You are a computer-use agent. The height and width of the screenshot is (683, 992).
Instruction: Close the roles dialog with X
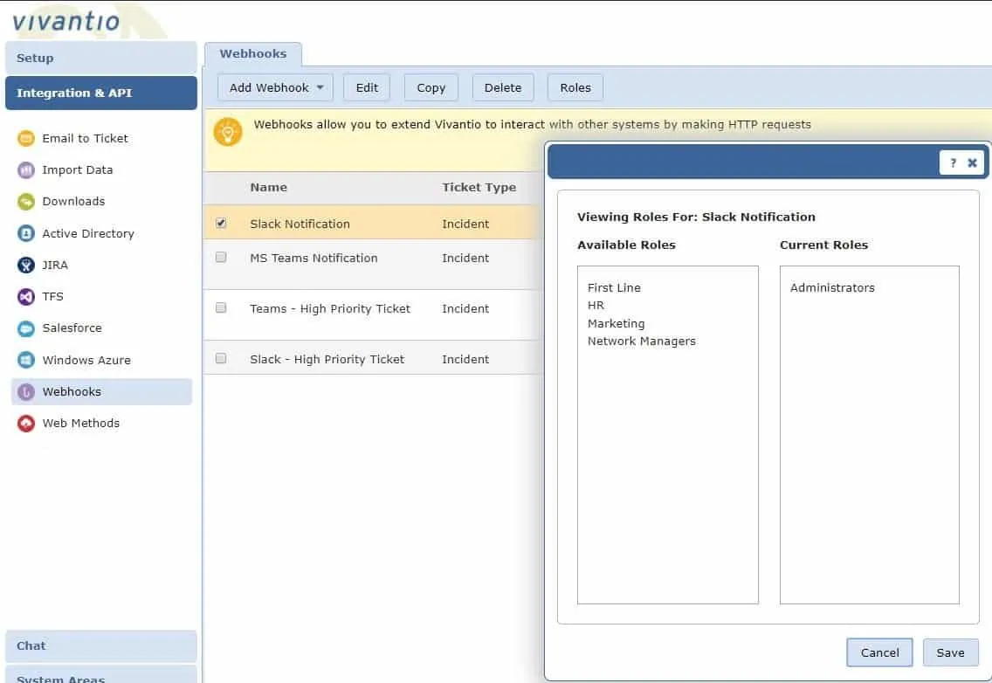click(x=973, y=162)
